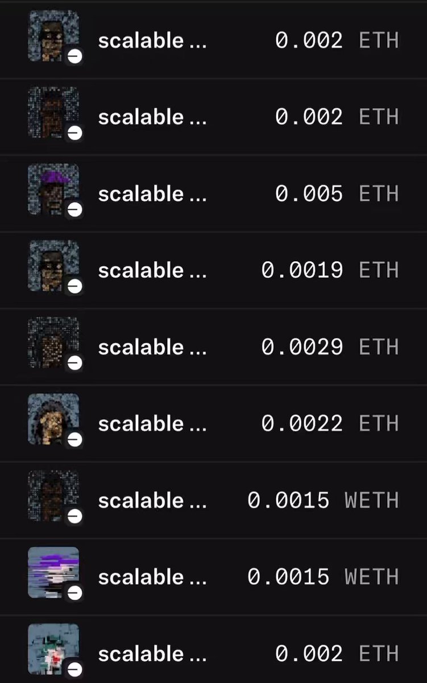Open the hooded avatar thumbnail priced 0.0022 ETH
This screenshot has width=427, height=683.
(x=53, y=419)
